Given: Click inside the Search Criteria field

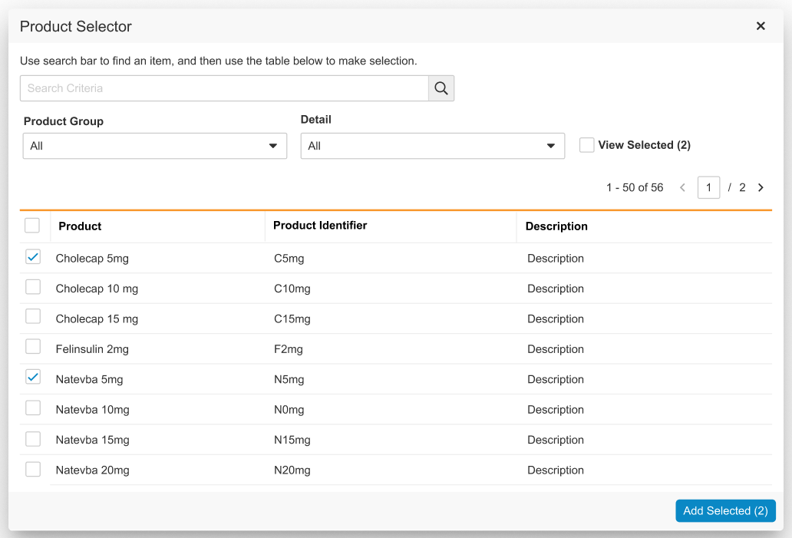Looking at the screenshot, I should pos(223,88).
